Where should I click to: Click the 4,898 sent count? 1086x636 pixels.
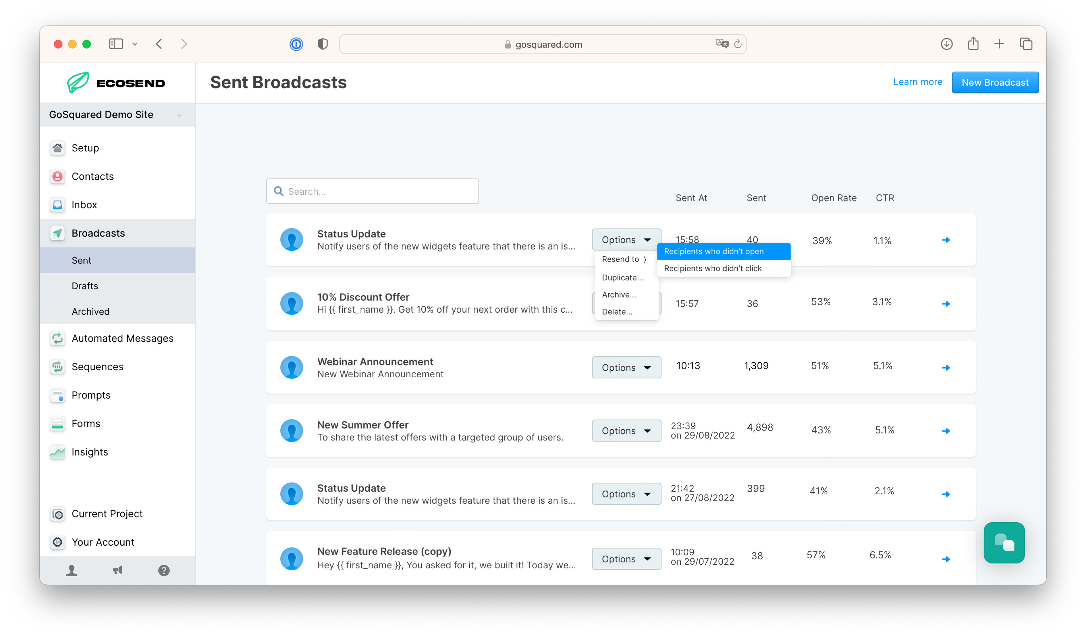(760, 428)
